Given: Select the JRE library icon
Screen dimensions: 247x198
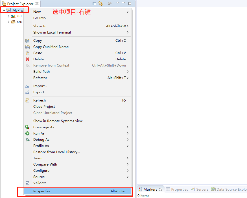Looking at the screenshot, I should pos(13,16).
